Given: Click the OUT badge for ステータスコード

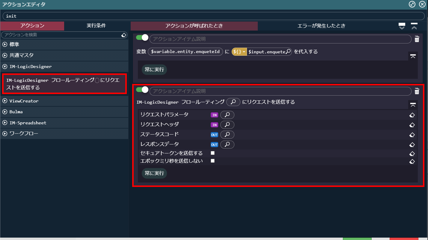Looking at the screenshot, I should 214,135.
